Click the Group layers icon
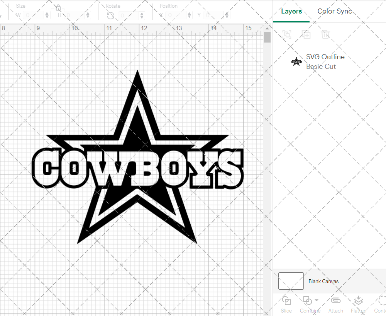This screenshot has width=386, height=316. (x=287, y=34)
